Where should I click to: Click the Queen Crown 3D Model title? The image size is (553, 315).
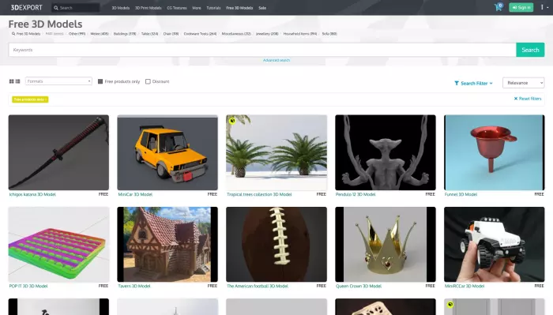pos(359,286)
